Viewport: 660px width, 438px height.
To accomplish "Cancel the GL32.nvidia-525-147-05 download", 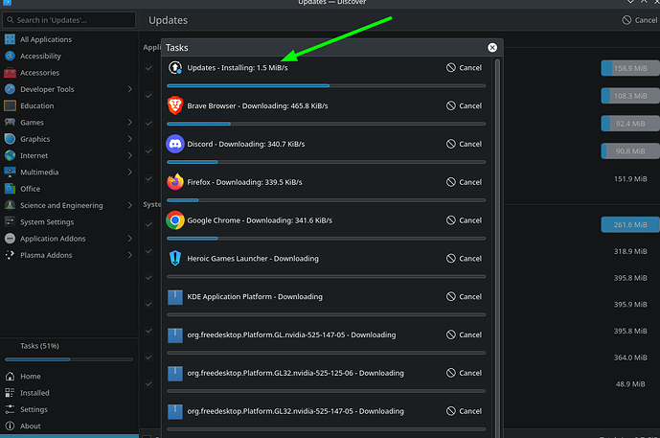I will pos(464,411).
